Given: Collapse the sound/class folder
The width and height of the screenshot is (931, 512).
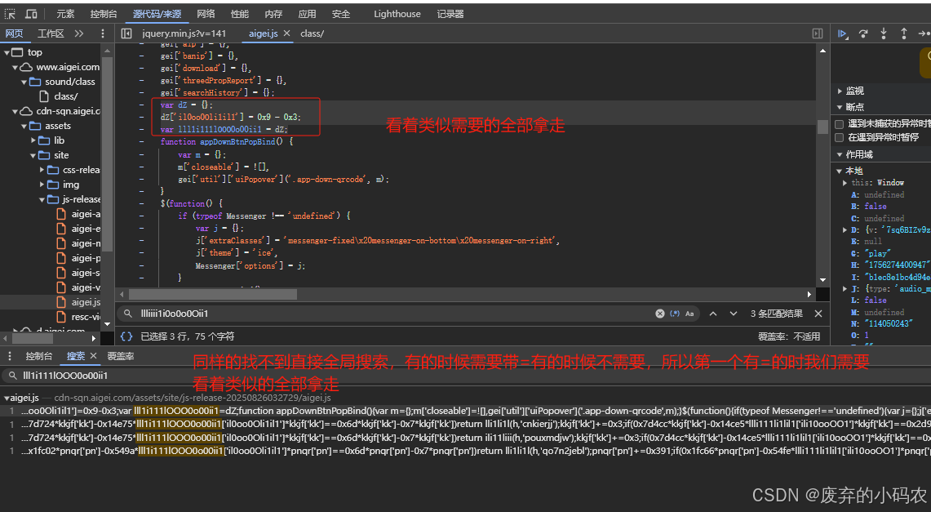Looking at the screenshot, I should click(24, 82).
